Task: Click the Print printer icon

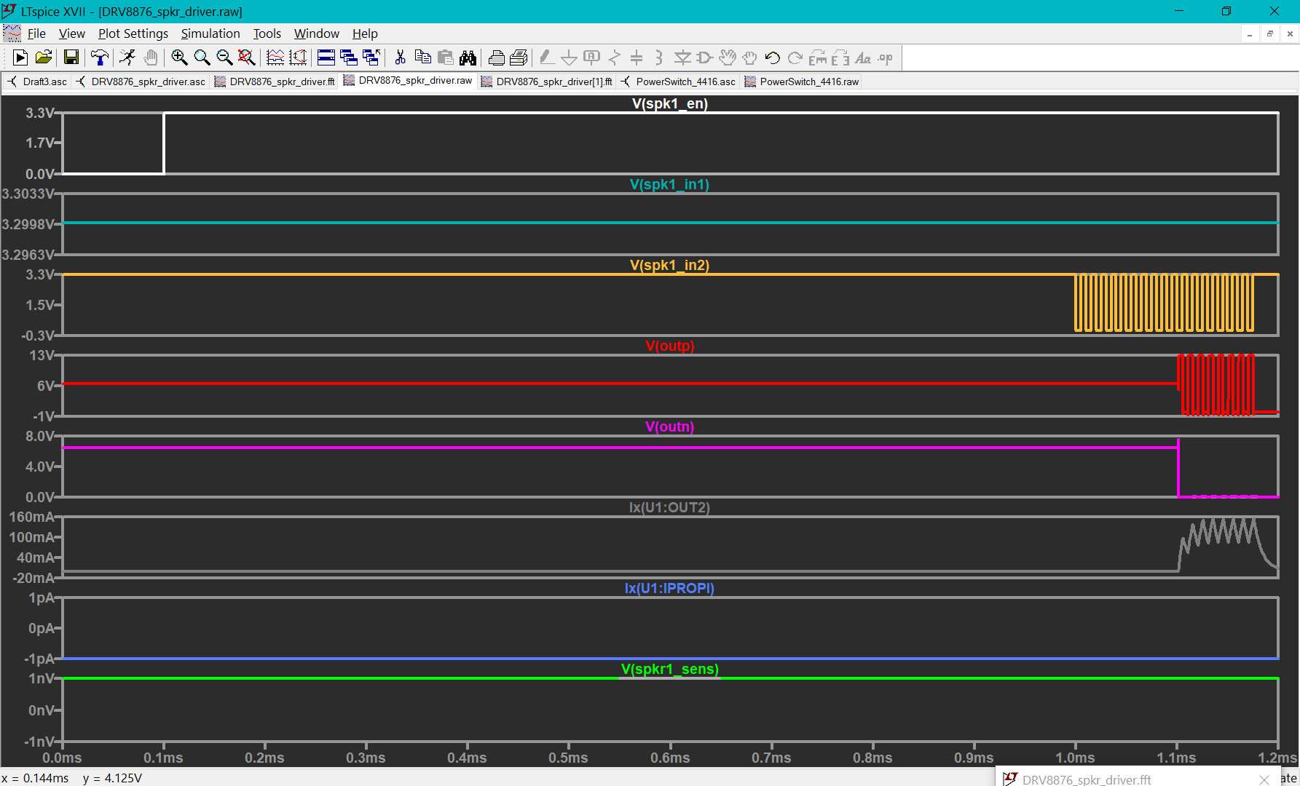Action: point(497,57)
